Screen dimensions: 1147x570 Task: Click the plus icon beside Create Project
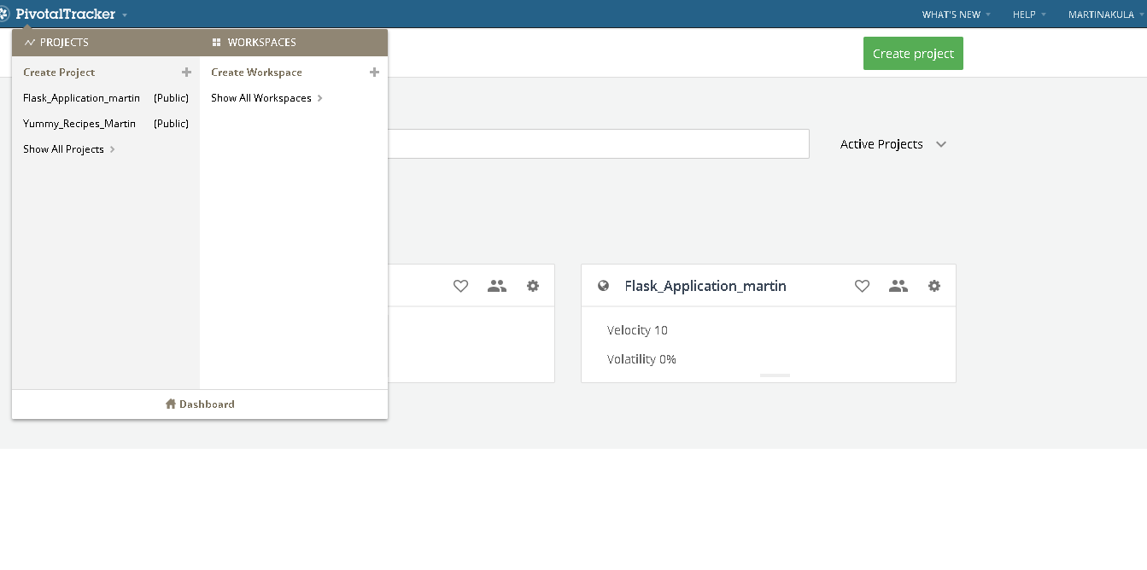point(186,73)
